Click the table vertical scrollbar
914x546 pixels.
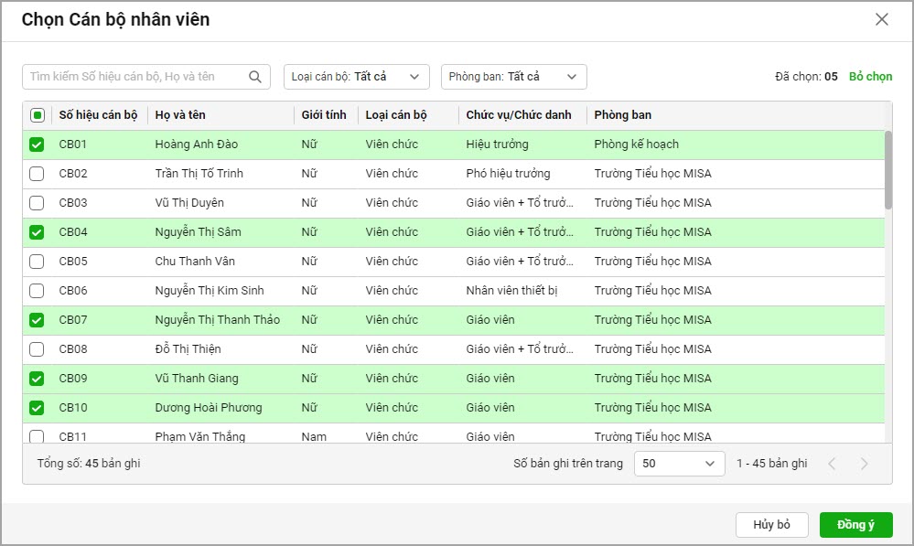888,170
